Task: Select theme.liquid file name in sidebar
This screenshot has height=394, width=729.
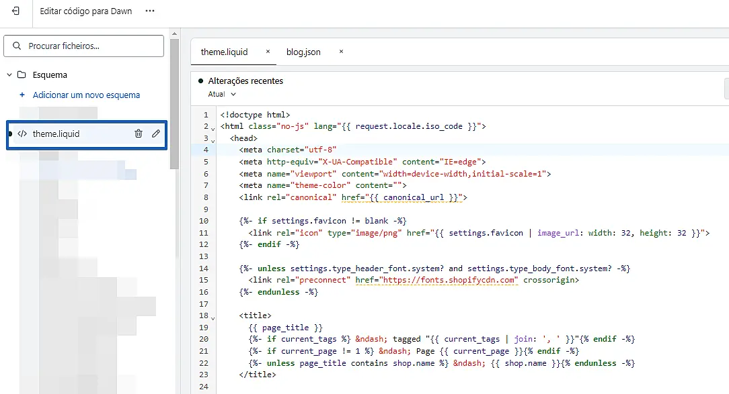Action: (56, 134)
